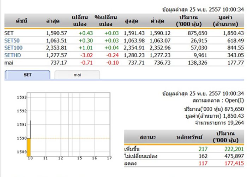This screenshot has height=177, width=247.
Task: Click the SET intraday price chart
Action: tap(68, 124)
